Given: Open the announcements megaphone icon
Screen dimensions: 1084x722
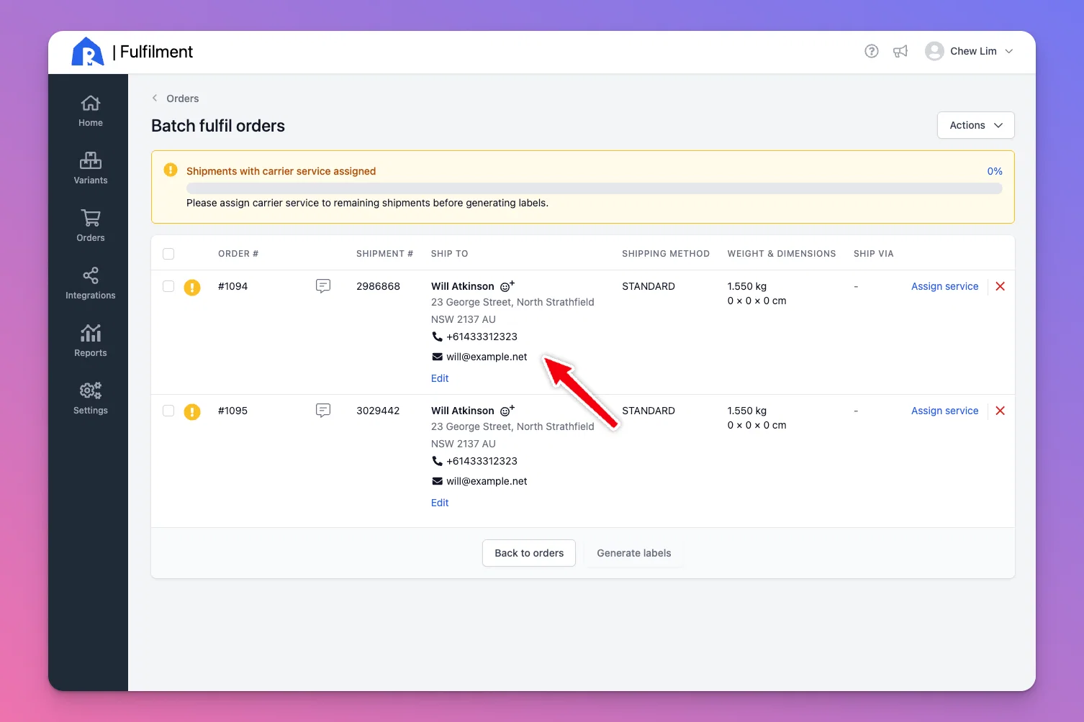Looking at the screenshot, I should pos(900,51).
